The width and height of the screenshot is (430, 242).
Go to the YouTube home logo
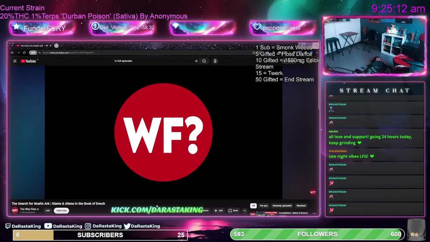[x=28, y=61]
